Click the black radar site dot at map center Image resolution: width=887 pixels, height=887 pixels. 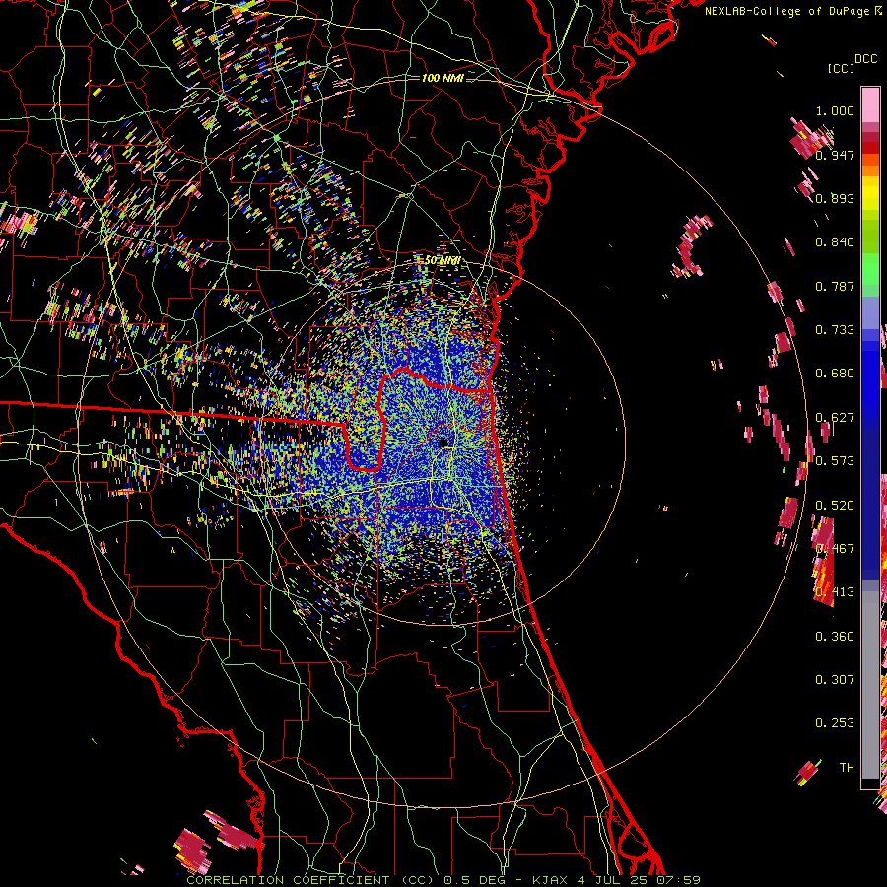pos(443,443)
